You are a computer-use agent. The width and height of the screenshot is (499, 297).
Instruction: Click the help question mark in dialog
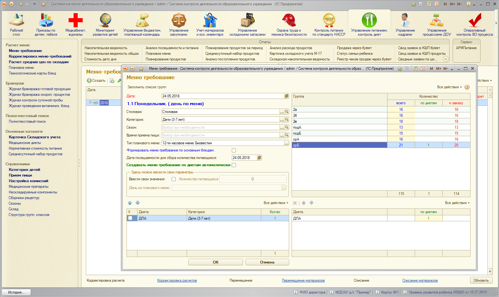coord(467,87)
